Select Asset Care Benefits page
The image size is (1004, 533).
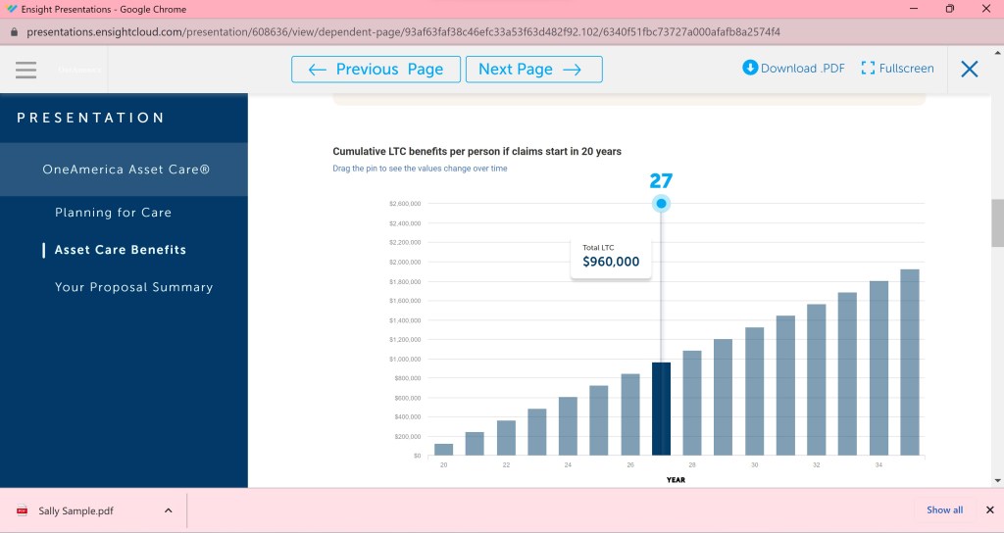coord(120,250)
